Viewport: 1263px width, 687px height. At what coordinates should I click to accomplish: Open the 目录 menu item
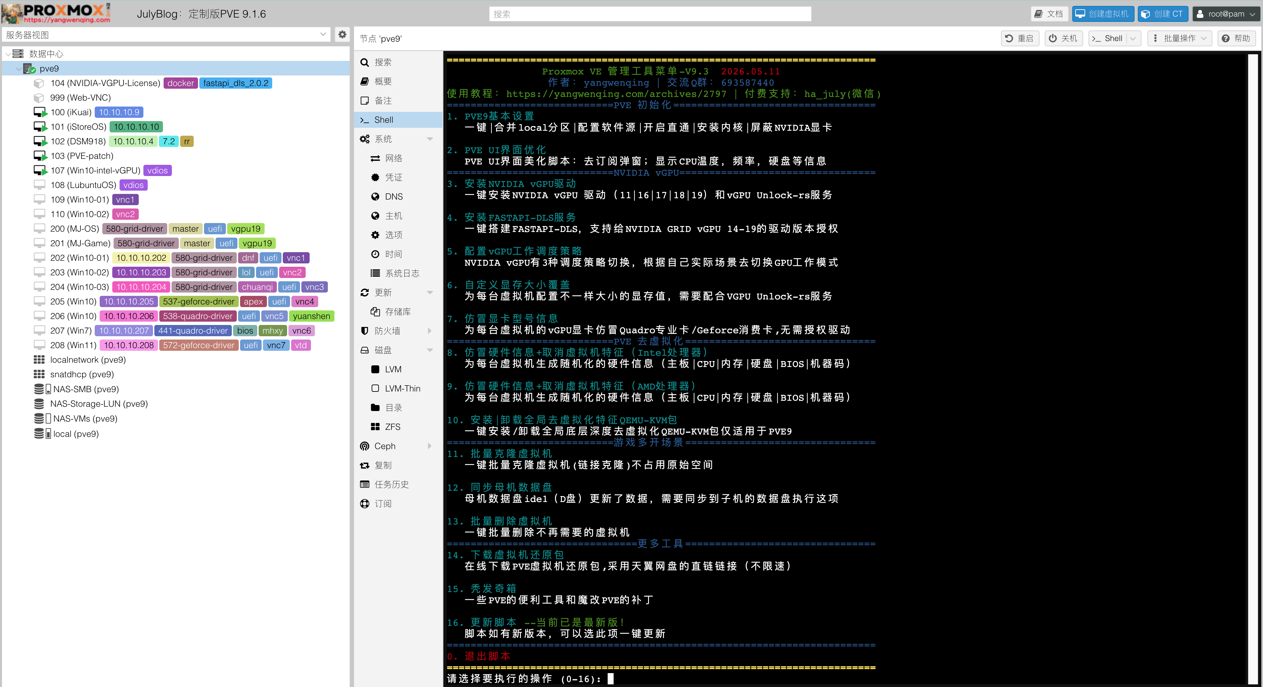pos(398,408)
